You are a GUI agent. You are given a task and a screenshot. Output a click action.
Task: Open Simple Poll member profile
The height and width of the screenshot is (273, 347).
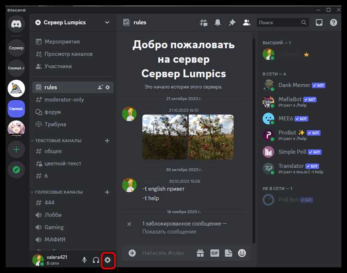point(297,152)
